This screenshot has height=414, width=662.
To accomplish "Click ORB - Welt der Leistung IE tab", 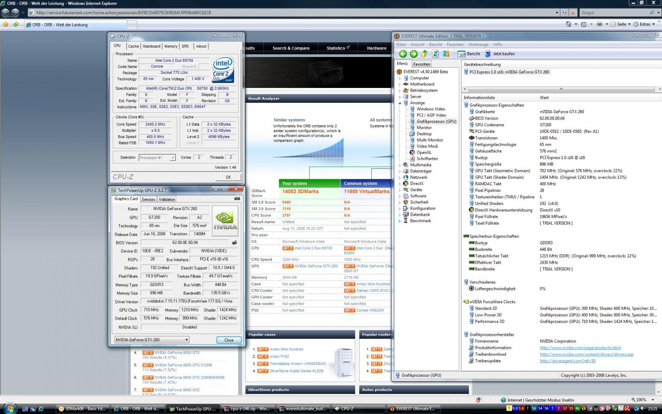I will [x=75, y=25].
